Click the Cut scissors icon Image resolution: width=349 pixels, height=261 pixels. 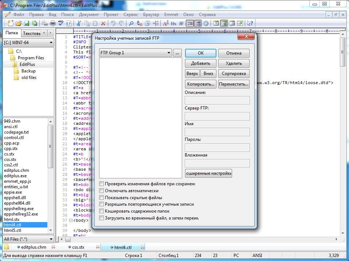[79, 23]
